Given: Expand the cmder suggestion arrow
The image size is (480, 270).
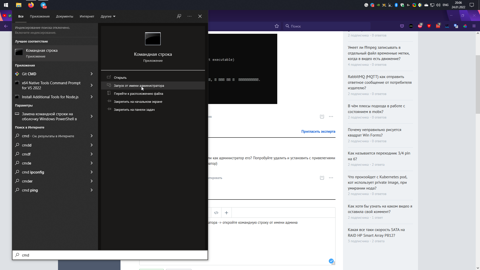Looking at the screenshot, I should (x=91, y=181).
